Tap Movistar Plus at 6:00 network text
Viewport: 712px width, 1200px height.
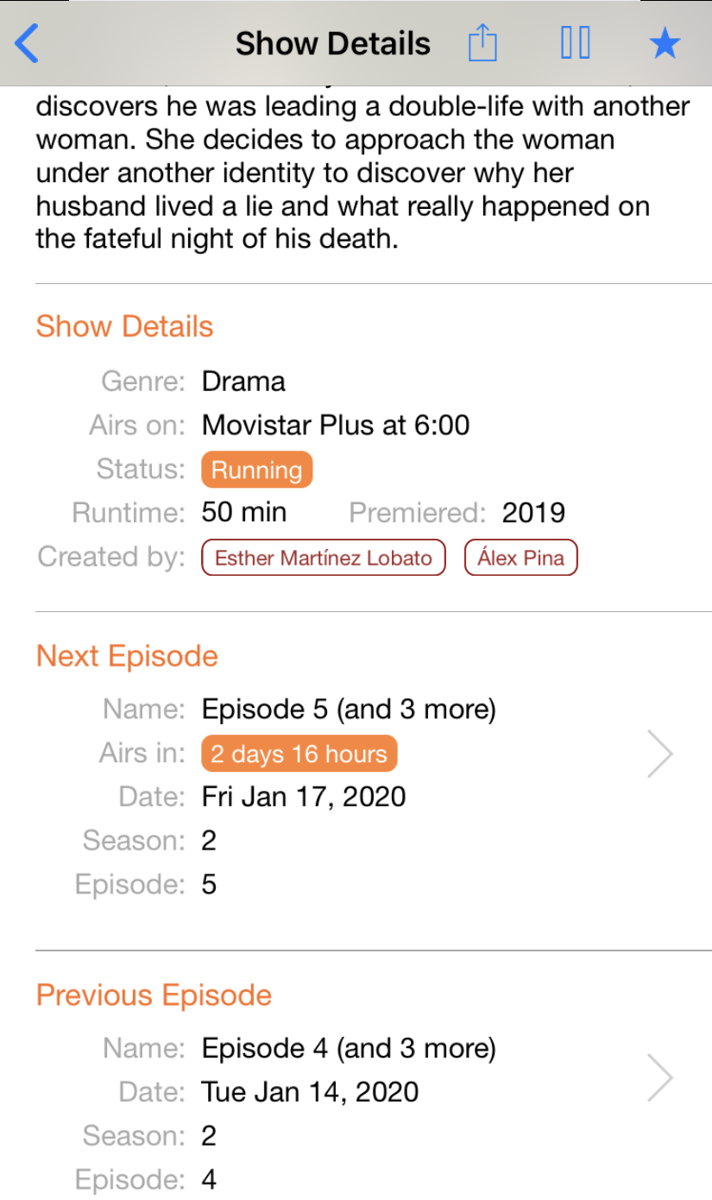336,426
